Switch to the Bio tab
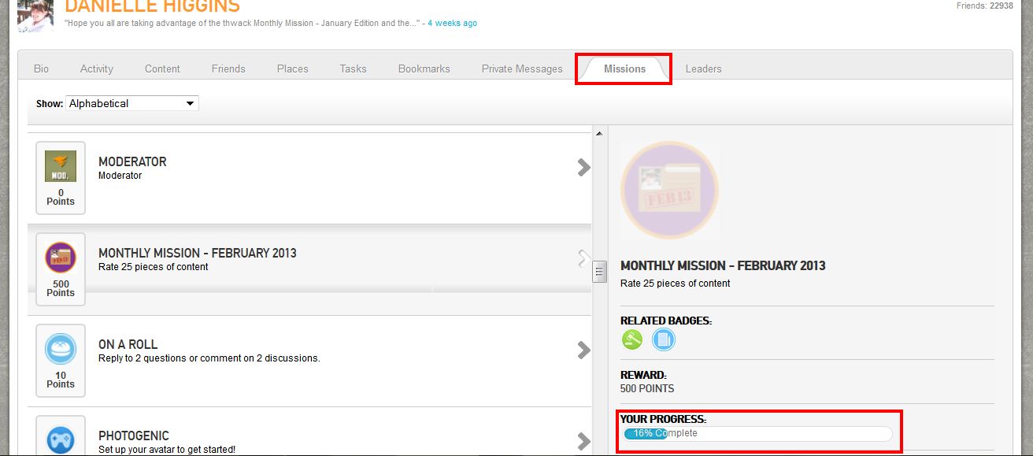Image resolution: width=1033 pixels, height=456 pixels. (41, 69)
